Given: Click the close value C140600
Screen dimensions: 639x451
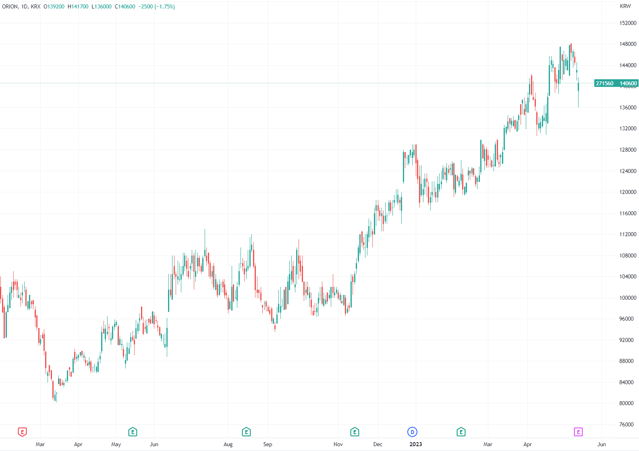Looking at the screenshot, I should pos(125,6).
